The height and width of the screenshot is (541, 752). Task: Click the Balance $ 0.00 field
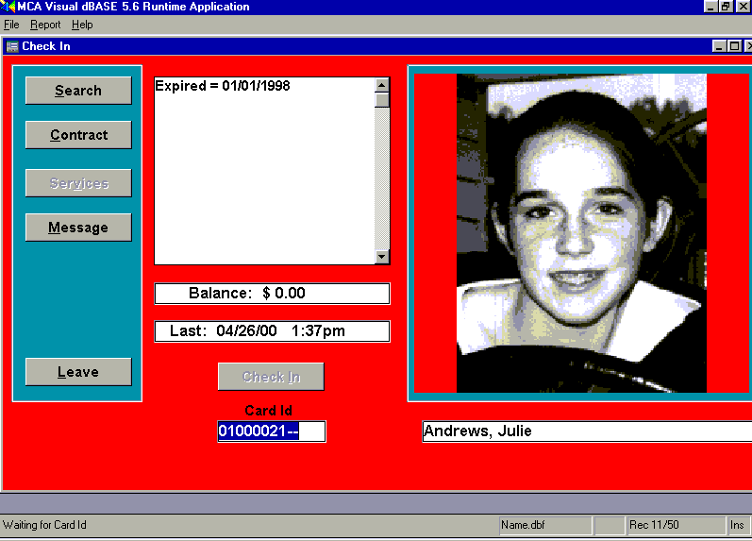pyautogui.click(x=272, y=294)
